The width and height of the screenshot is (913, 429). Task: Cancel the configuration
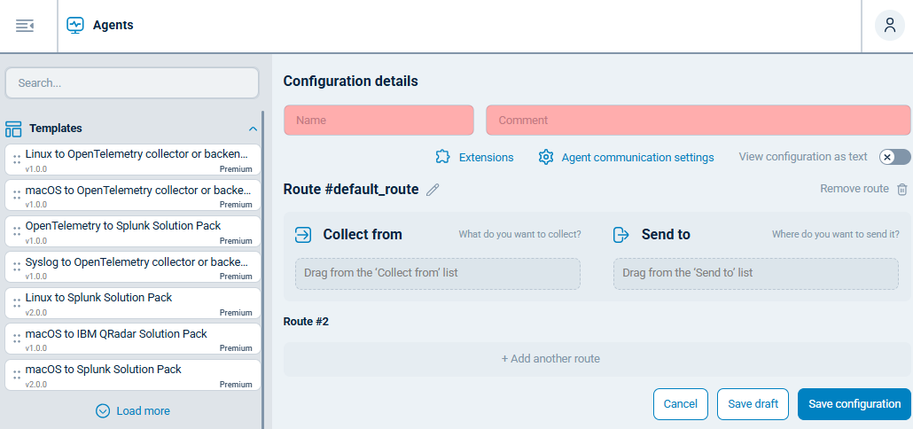coord(680,404)
